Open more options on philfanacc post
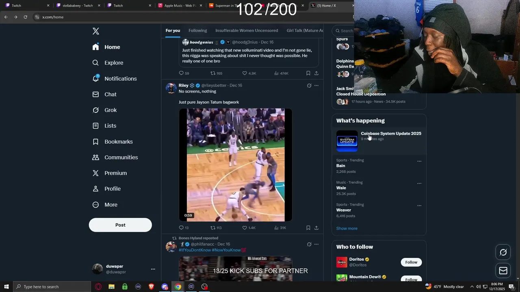The height and width of the screenshot is (292, 520). [x=316, y=244]
